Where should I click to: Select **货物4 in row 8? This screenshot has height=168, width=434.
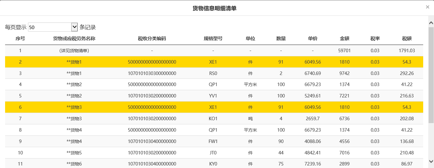point(74,130)
